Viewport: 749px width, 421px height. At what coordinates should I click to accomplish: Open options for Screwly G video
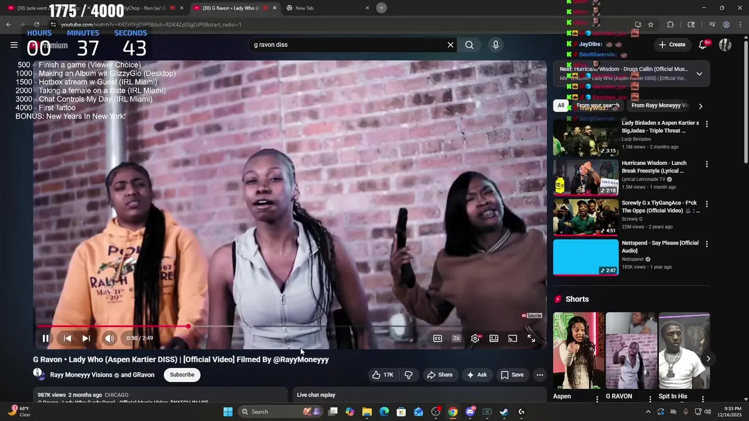coord(706,204)
